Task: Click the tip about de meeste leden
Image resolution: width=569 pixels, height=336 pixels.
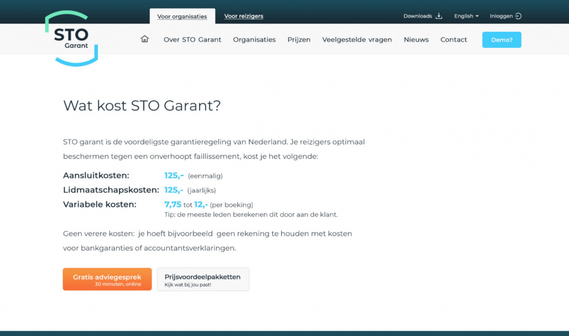Action: (x=251, y=214)
